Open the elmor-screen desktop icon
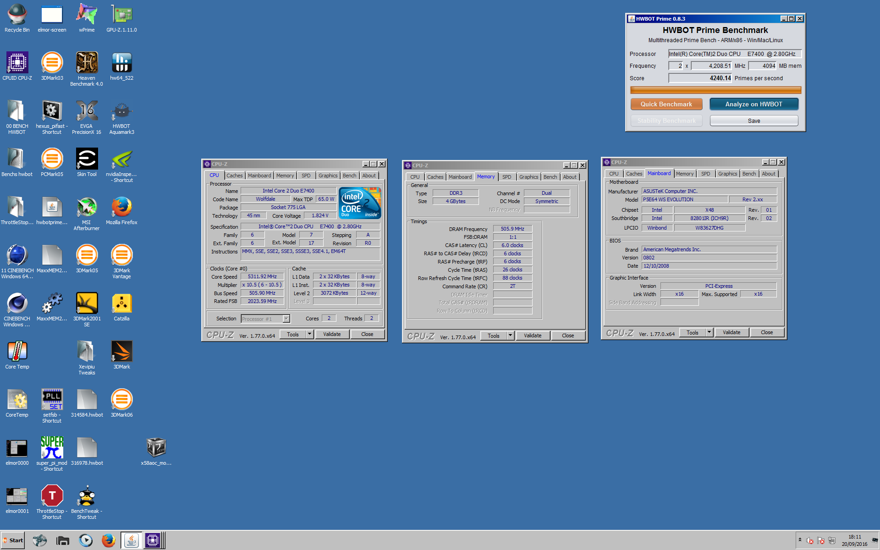The image size is (880, 550). 52,18
